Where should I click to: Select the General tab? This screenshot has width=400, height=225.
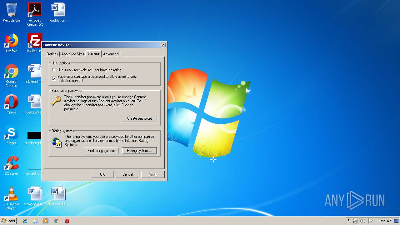[x=94, y=53]
